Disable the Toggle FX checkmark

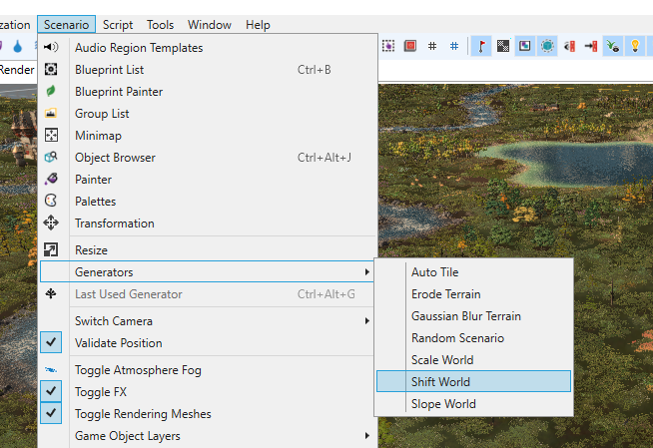click(x=51, y=391)
